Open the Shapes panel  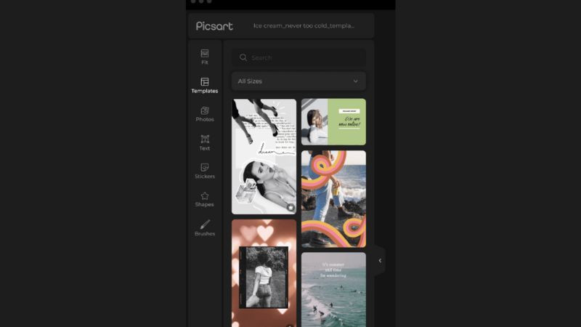click(x=204, y=199)
